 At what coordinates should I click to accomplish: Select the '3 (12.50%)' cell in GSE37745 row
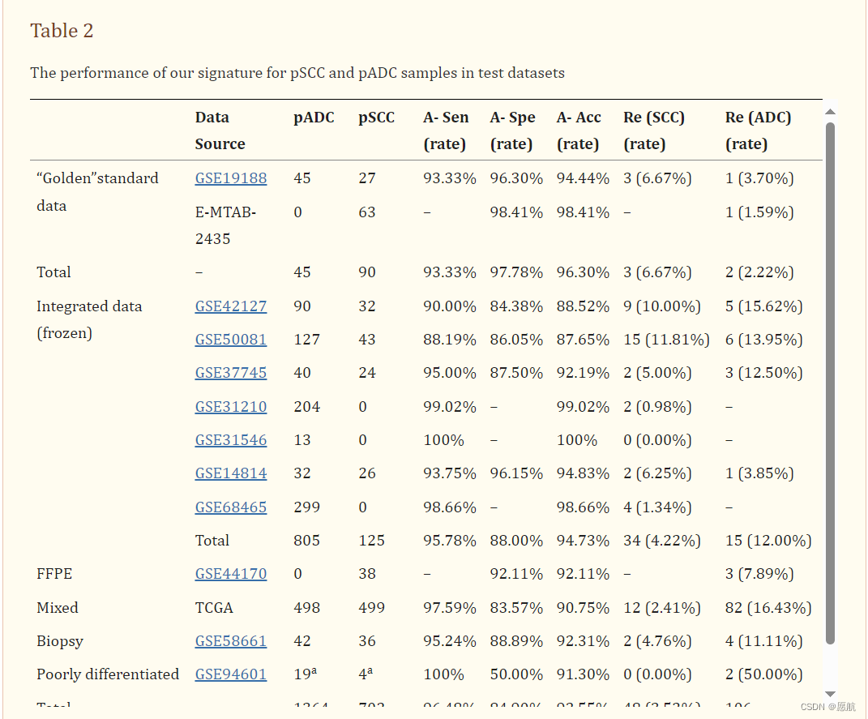[x=764, y=373]
